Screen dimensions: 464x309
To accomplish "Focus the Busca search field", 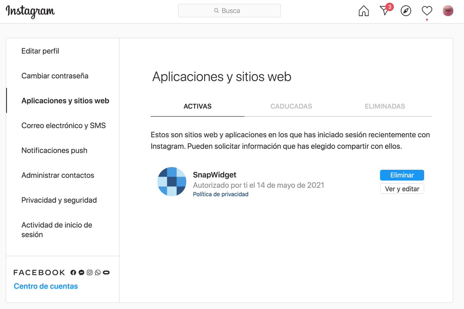I will tap(229, 11).
